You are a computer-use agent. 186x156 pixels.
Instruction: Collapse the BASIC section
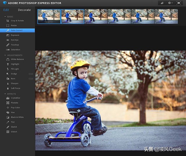pyautogui.click(x=5, y=17)
